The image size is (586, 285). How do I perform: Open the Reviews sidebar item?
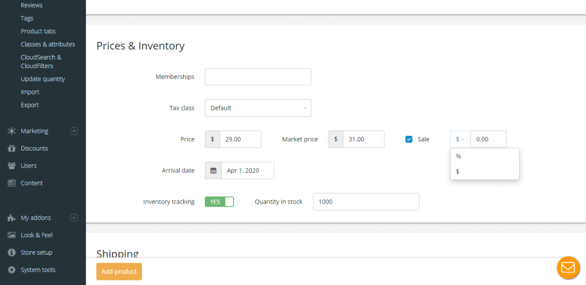(x=32, y=5)
